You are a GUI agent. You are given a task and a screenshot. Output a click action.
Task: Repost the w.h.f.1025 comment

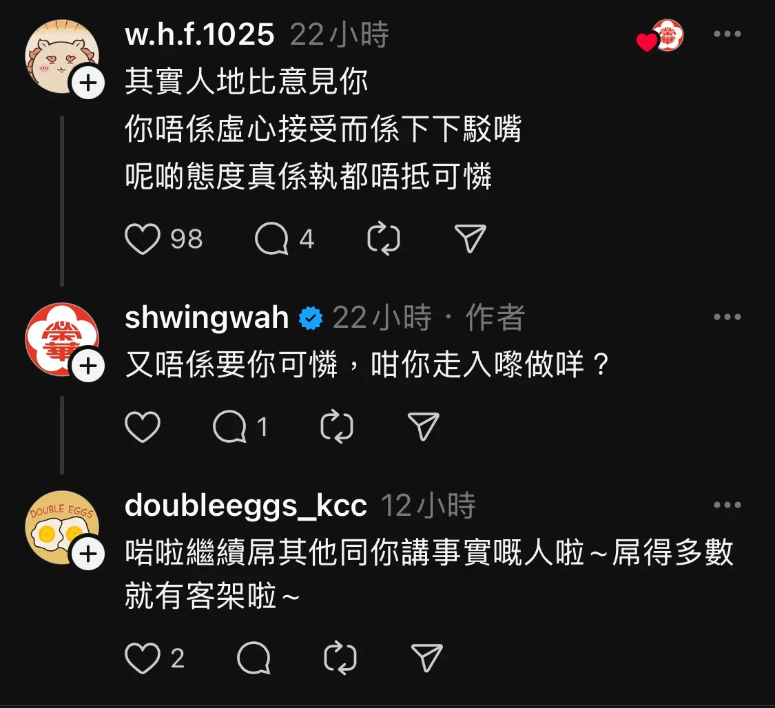click(384, 238)
